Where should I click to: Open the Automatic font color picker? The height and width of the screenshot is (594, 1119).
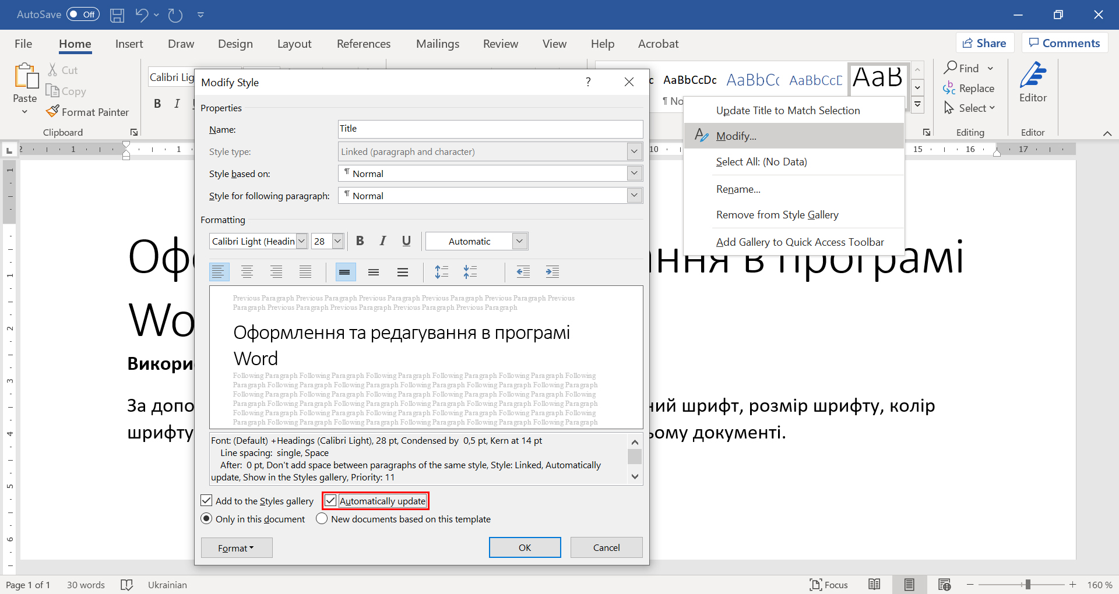click(520, 241)
